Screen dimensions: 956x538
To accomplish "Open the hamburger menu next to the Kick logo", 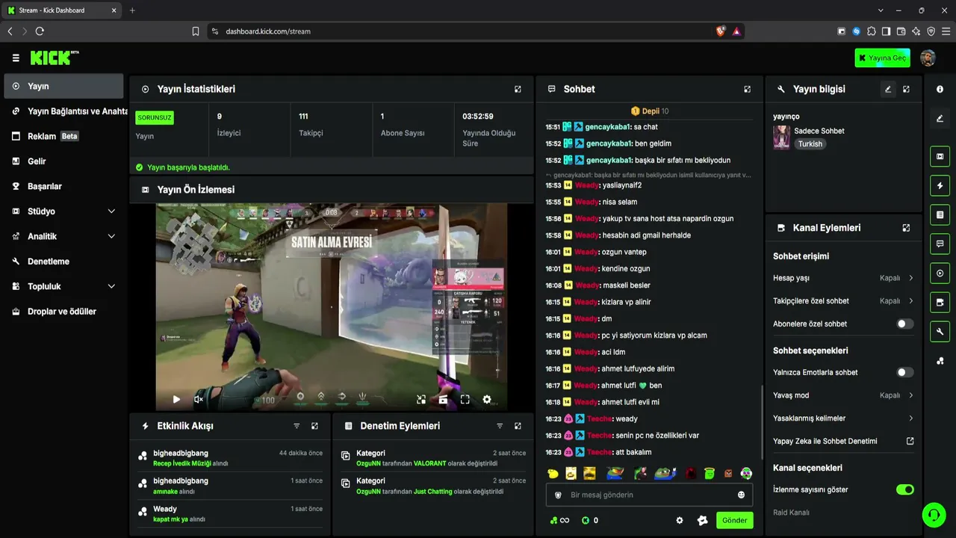I will click(16, 58).
